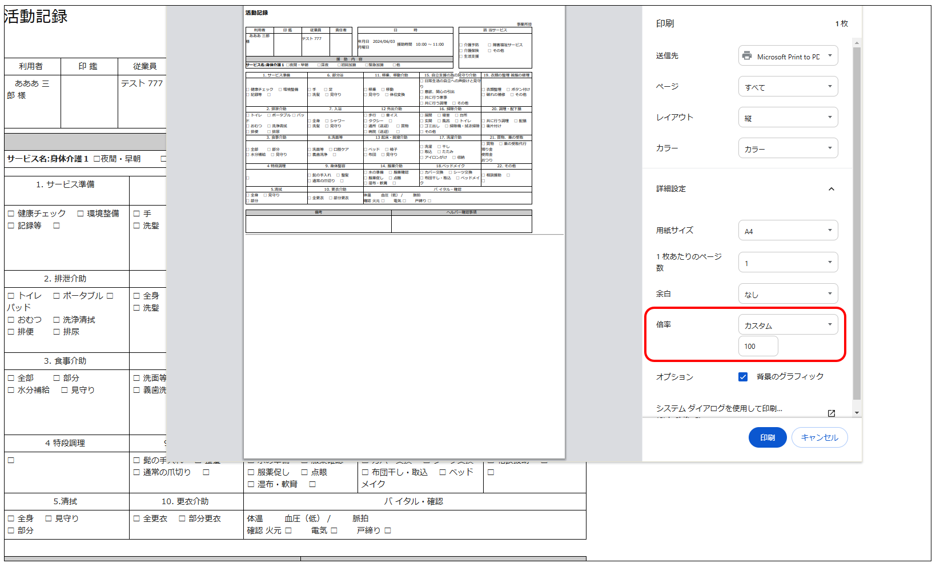
Task: Click the blue 印刷 button
Action: (767, 437)
